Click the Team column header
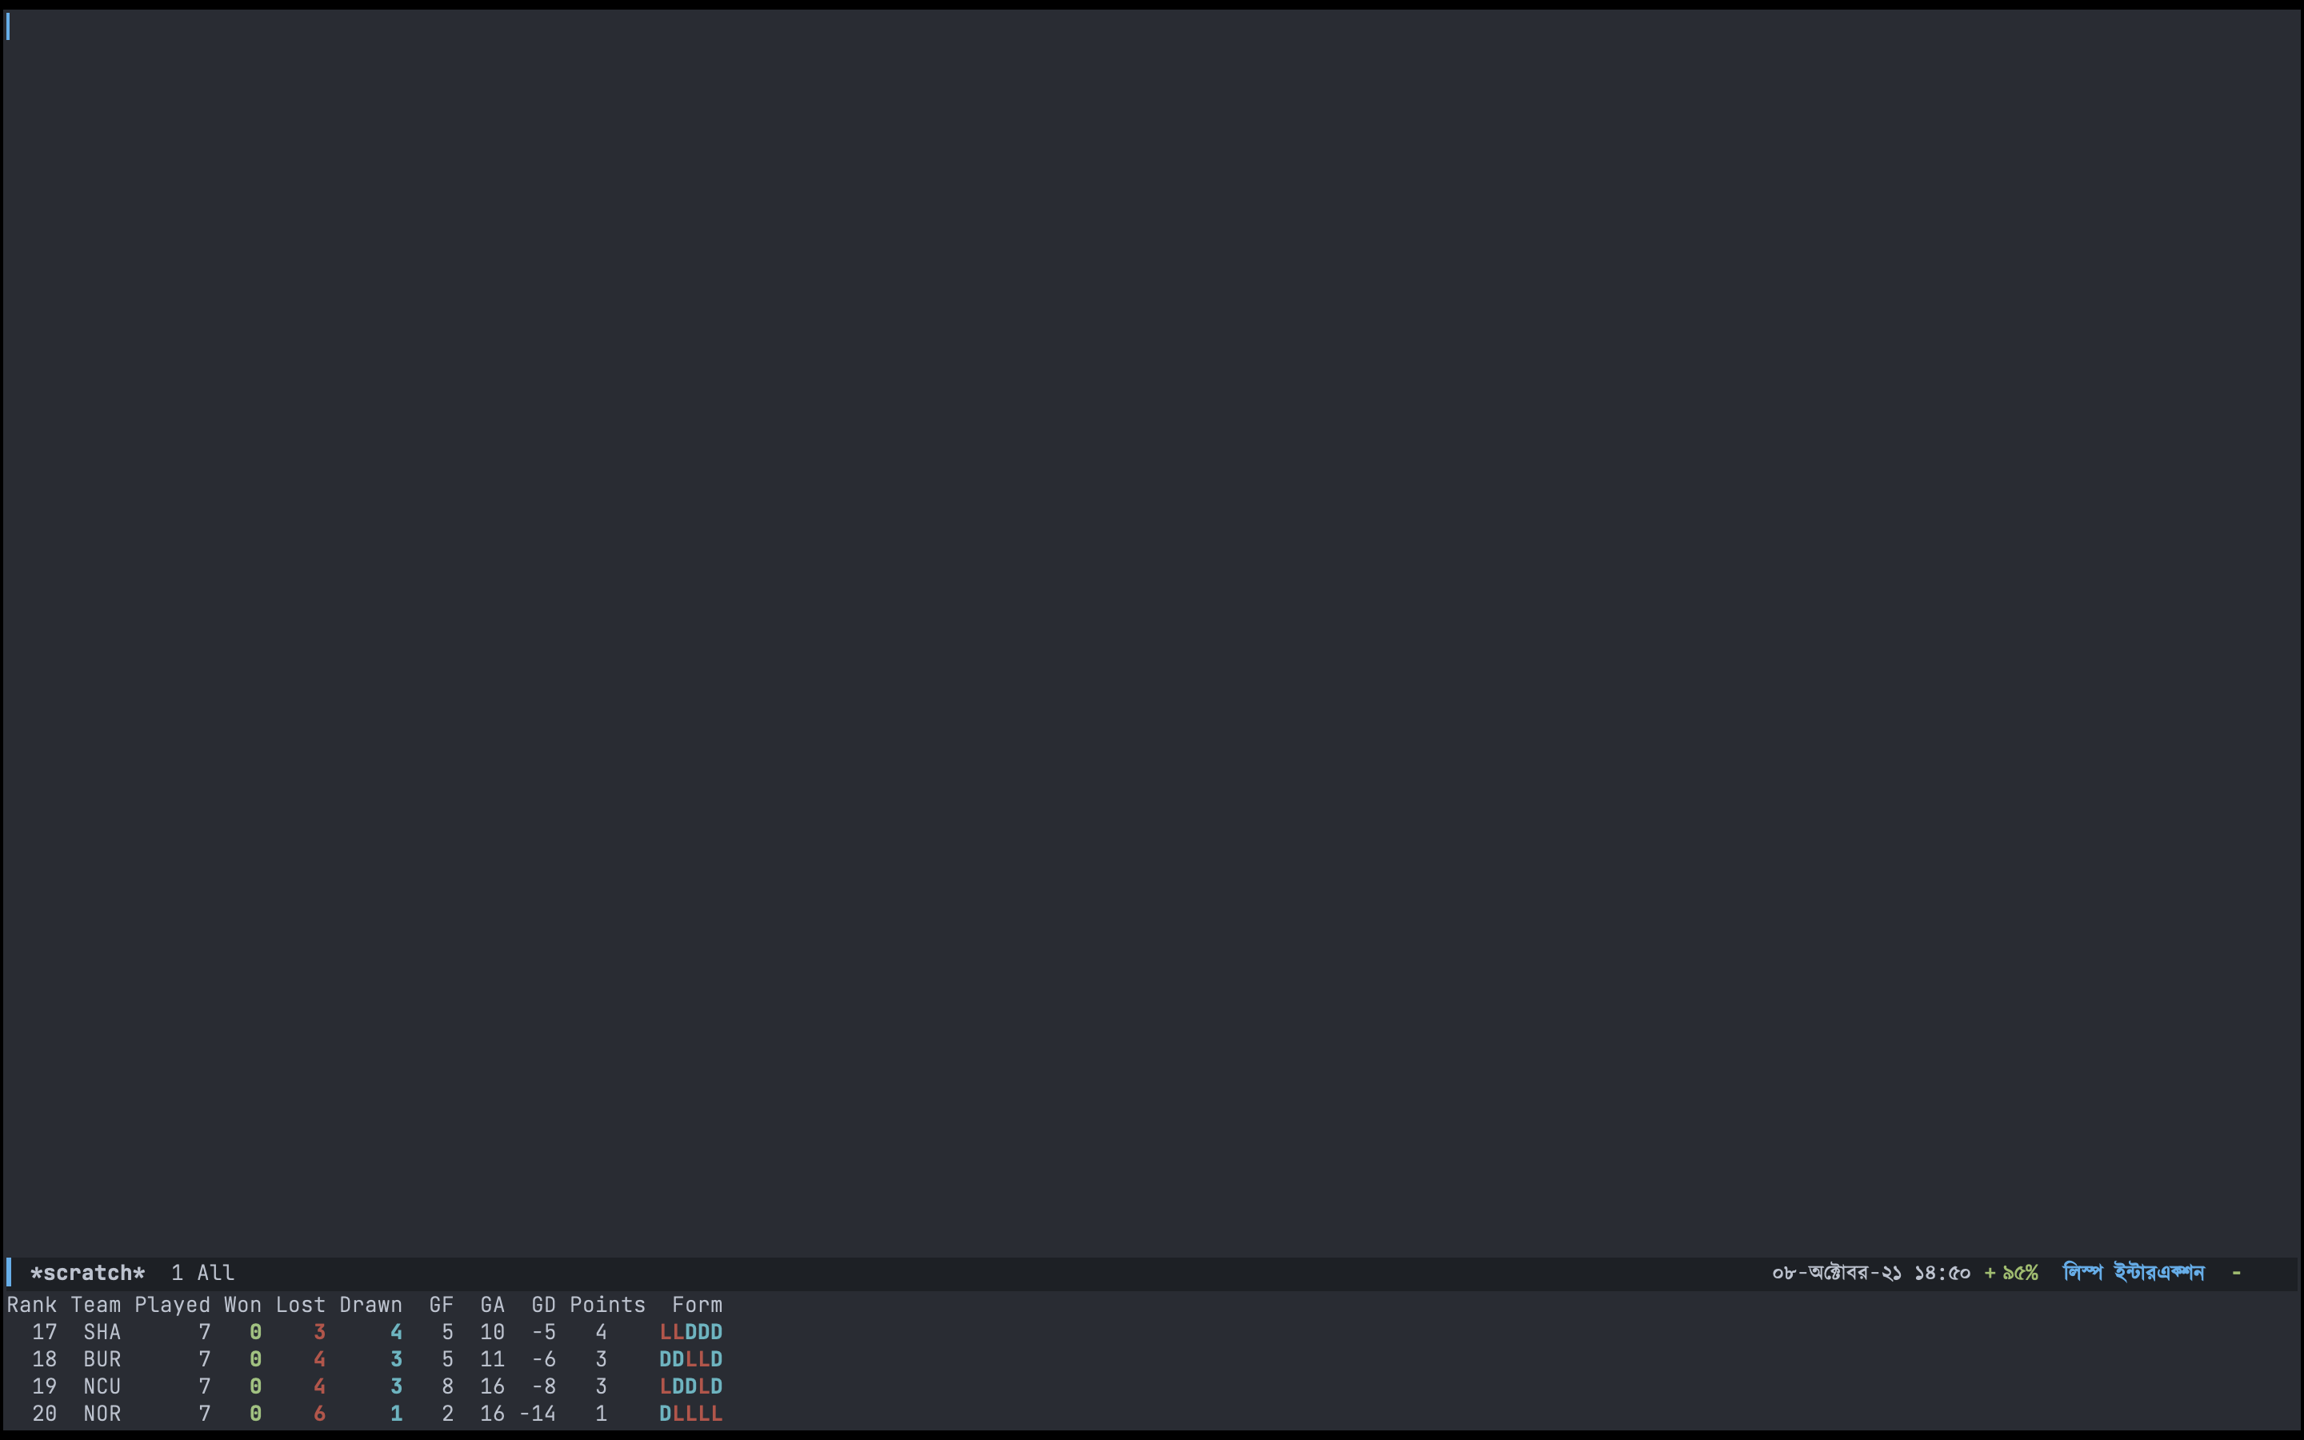The width and height of the screenshot is (2304, 1440). [95, 1305]
